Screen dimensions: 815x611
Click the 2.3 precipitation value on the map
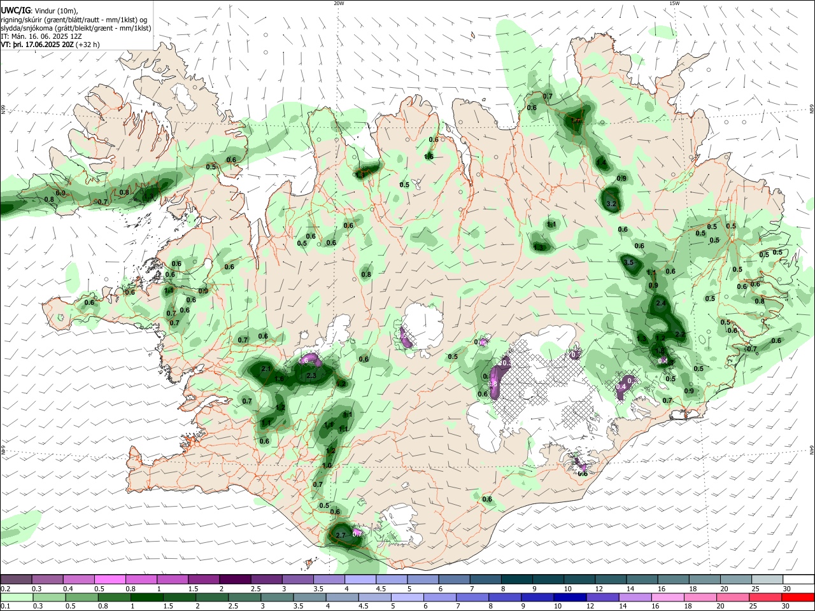click(x=311, y=376)
